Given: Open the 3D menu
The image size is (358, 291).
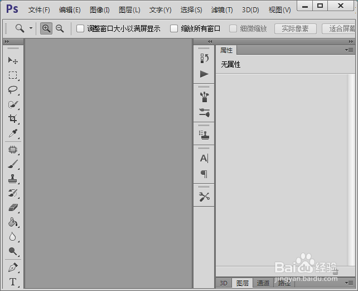Looking at the screenshot, I should click(250, 10).
